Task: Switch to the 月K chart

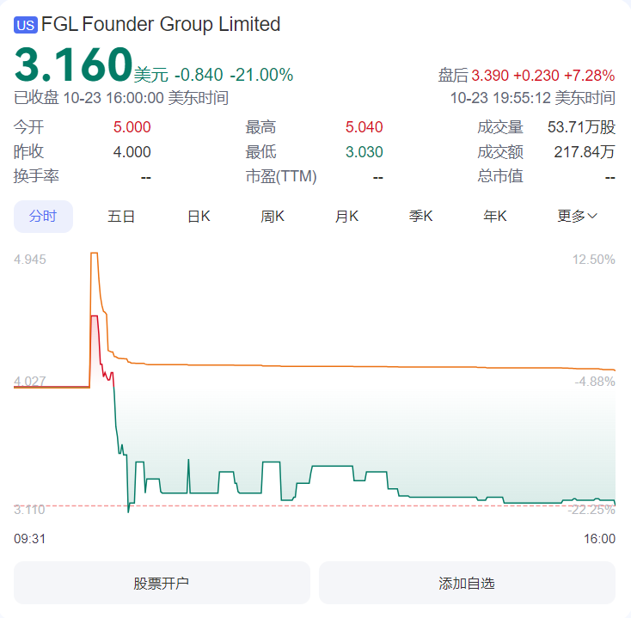Action: [346, 217]
